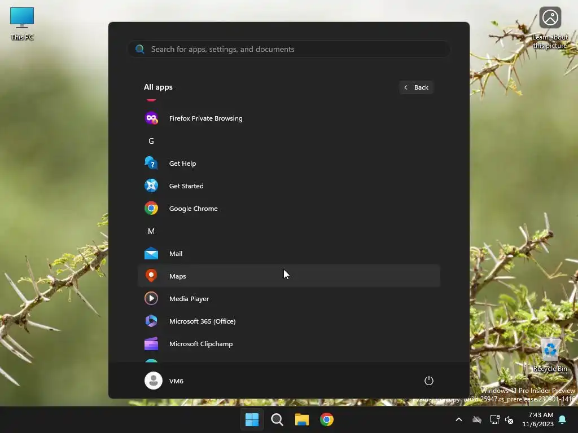The image size is (578, 433).
Task: Click the OneDrive cloud tray icon
Action: [477, 419]
